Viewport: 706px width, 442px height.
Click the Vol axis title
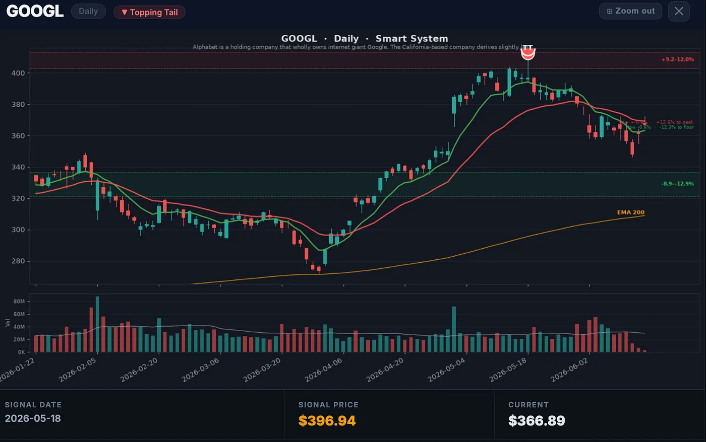point(8,323)
